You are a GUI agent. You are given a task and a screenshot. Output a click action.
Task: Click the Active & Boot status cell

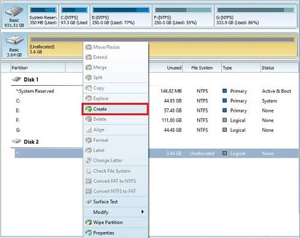(x=277, y=91)
